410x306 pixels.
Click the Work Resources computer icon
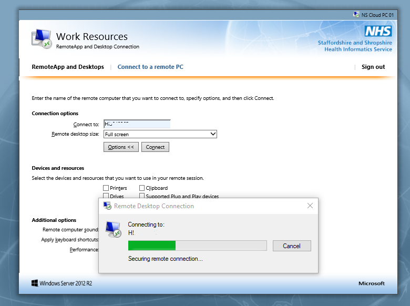[42, 39]
